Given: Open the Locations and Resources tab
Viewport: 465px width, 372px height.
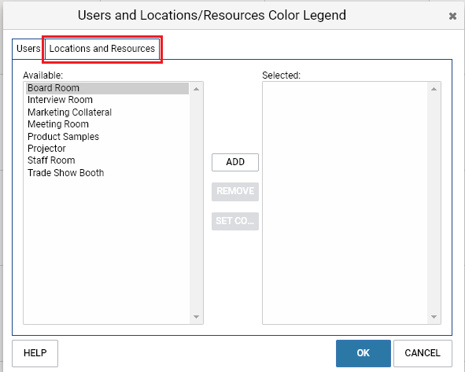Looking at the screenshot, I should pos(102,49).
